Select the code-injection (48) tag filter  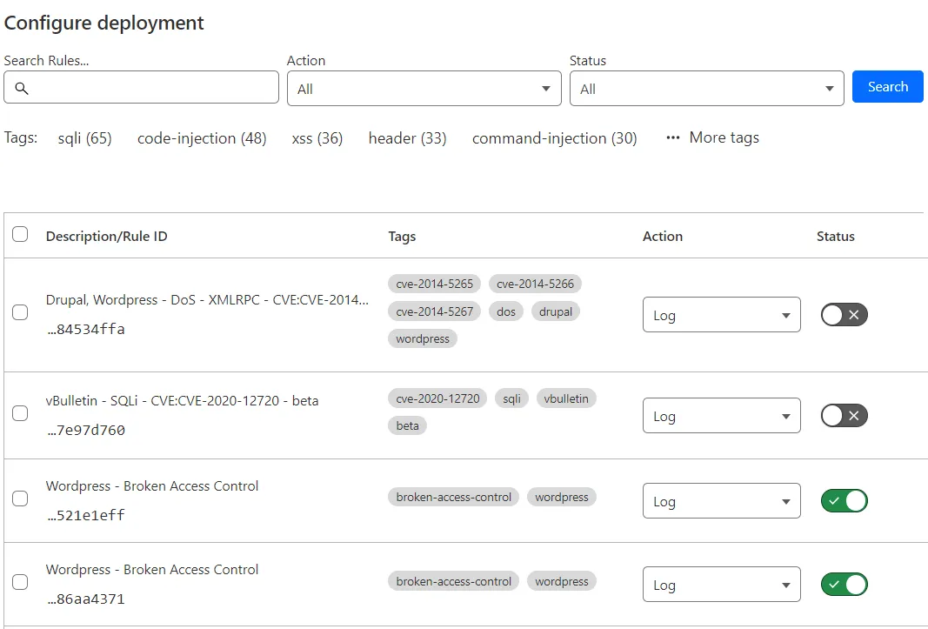(x=201, y=137)
